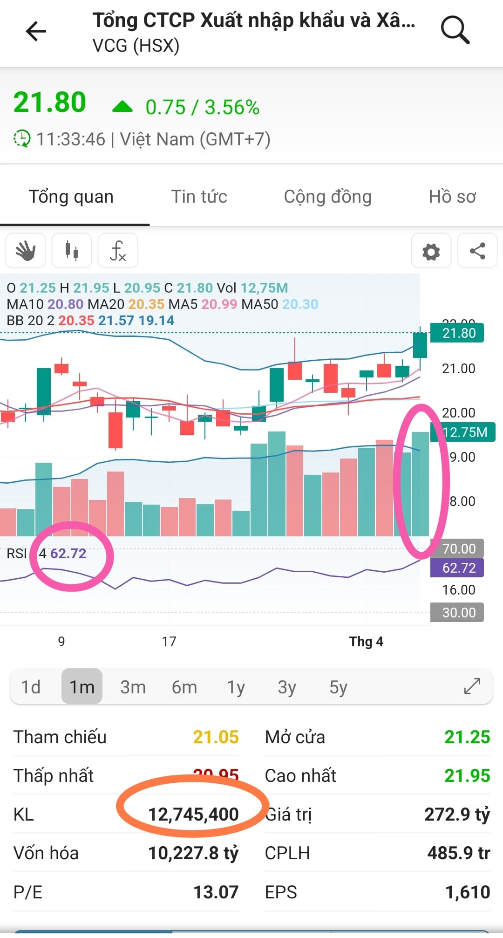Tap the clock refresh time icon
503x938 pixels.
21,139
